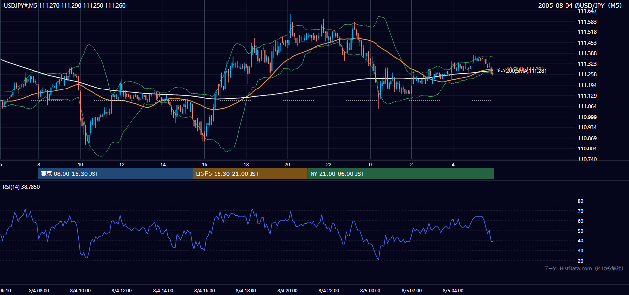This screenshot has height=295, width=629.
Task: Click the 8/4 22:00 time axis label
Action: (329, 291)
